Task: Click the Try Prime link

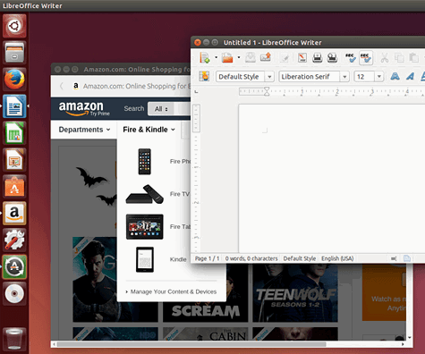Action: (100, 114)
